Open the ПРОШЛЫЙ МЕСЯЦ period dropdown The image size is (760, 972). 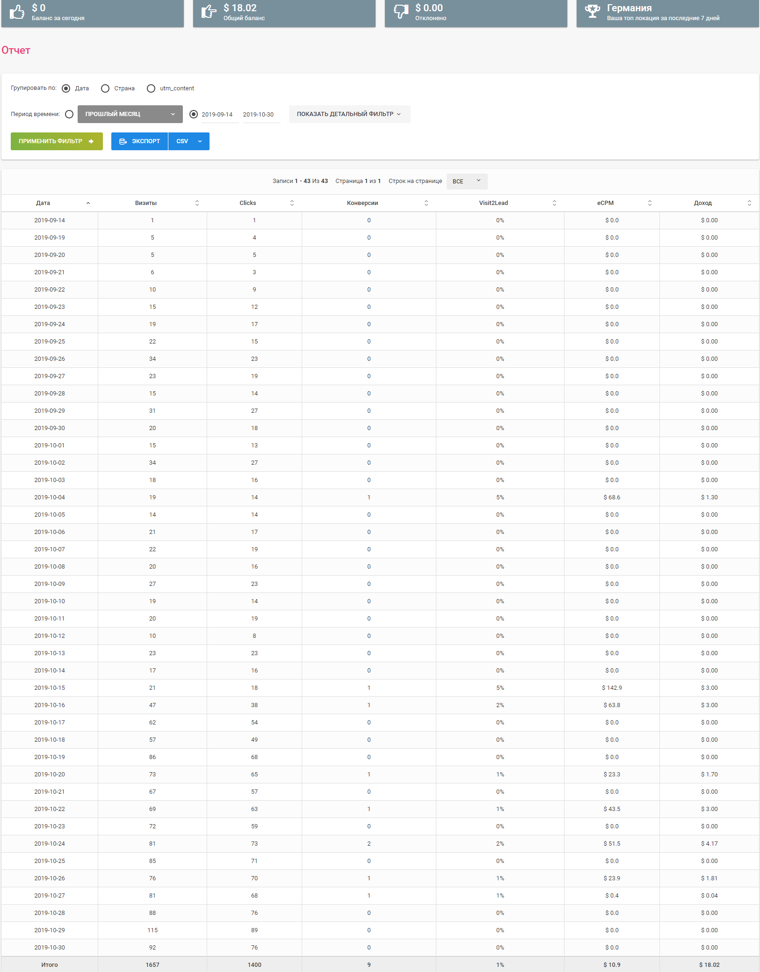click(x=130, y=114)
